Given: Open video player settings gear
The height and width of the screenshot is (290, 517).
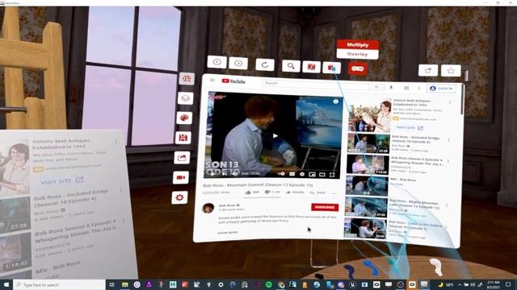Looking at the screenshot, I should pos(302,174).
